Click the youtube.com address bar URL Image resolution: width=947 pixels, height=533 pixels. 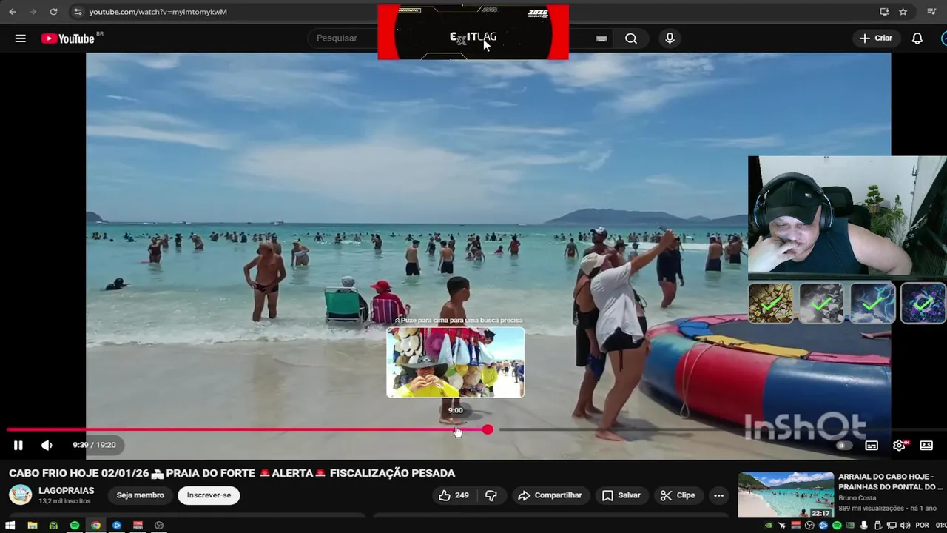pyautogui.click(x=158, y=12)
